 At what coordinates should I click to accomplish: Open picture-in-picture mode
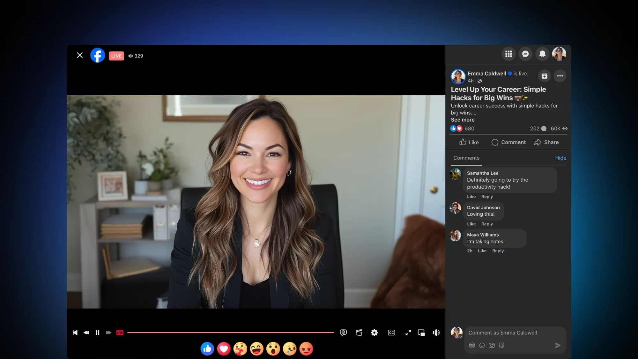pyautogui.click(x=421, y=333)
